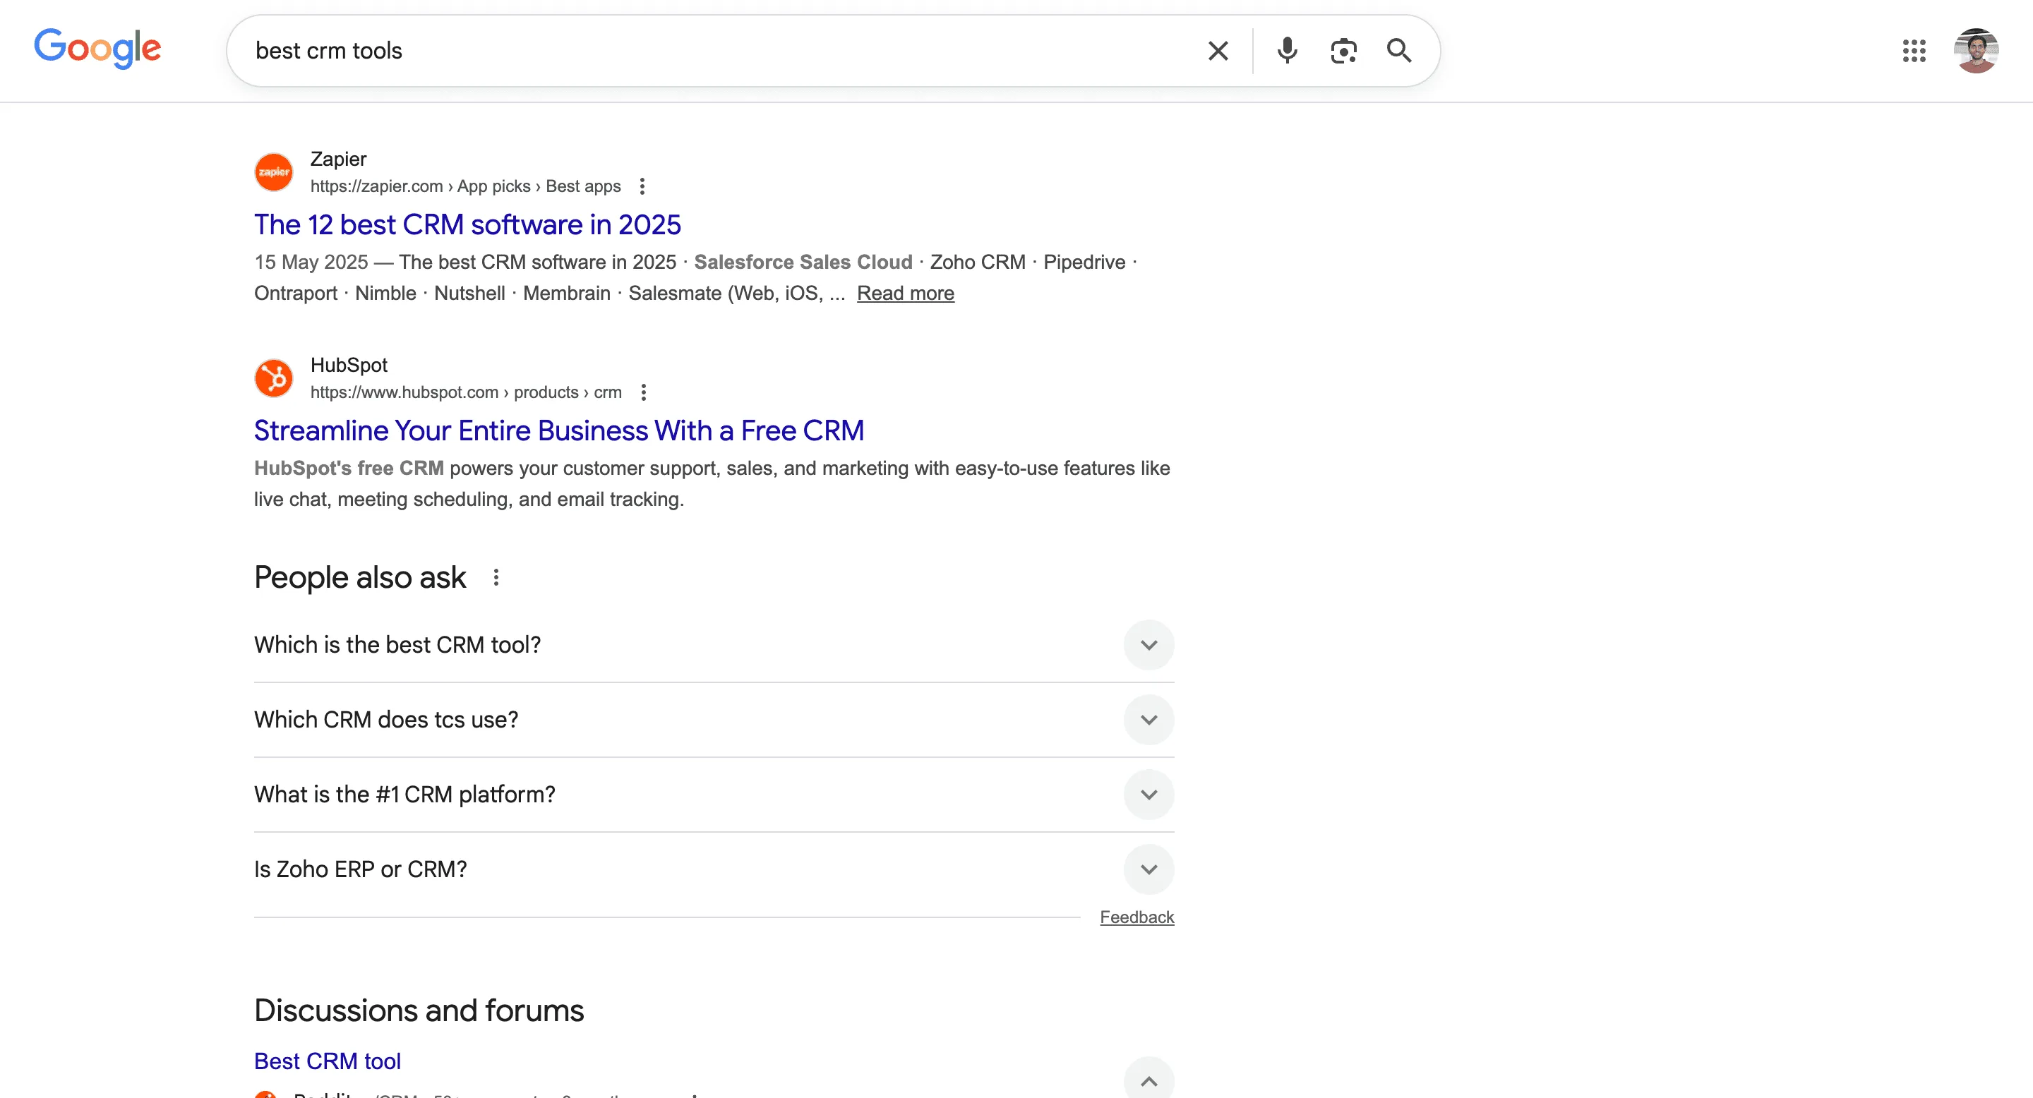Open the three-dot menu on the Zapier result
2033x1098 pixels.
pyautogui.click(x=642, y=186)
